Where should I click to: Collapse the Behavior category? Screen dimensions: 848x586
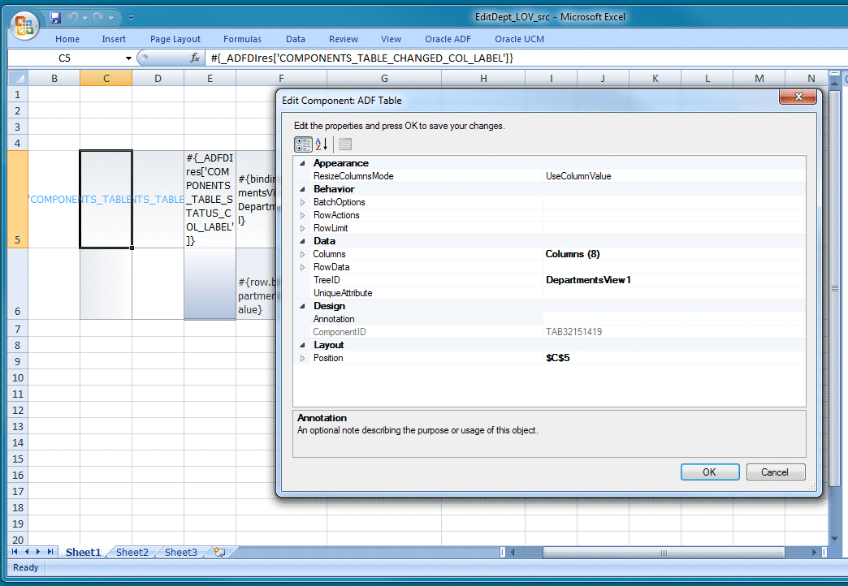pyautogui.click(x=302, y=189)
